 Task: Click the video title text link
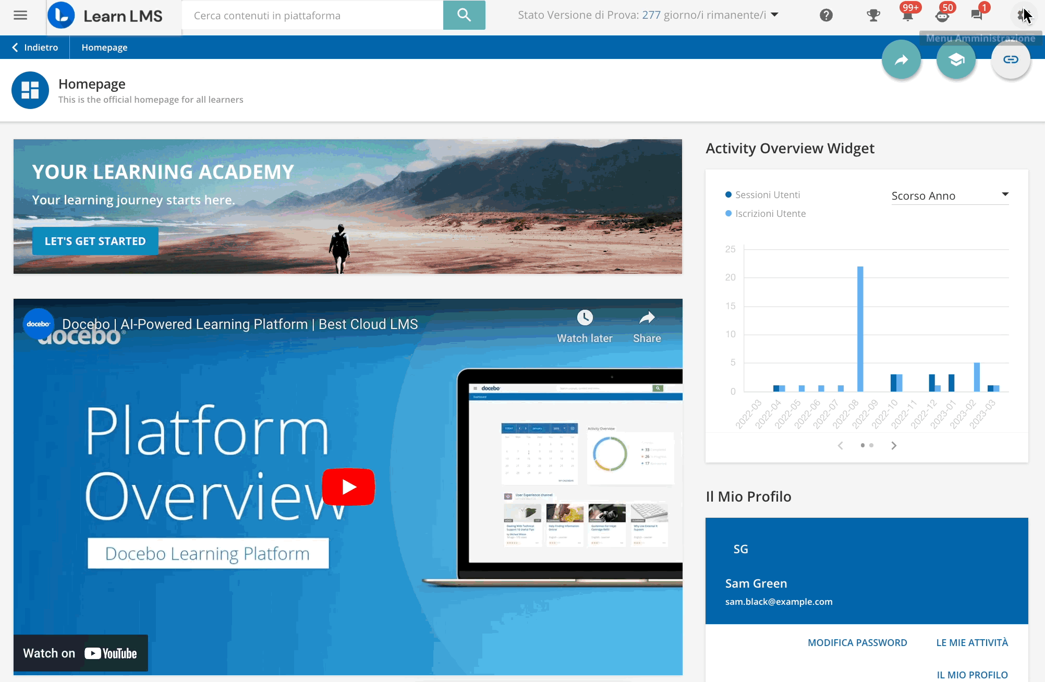tap(240, 324)
